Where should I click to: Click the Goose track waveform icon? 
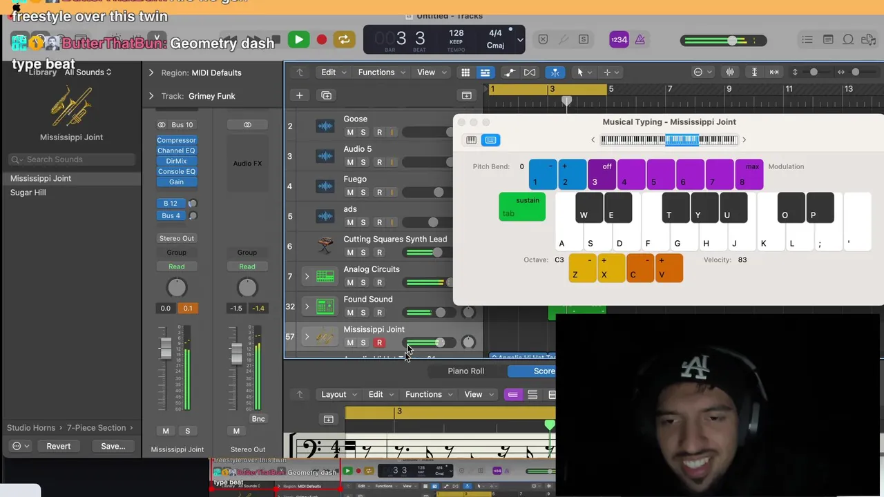325,126
